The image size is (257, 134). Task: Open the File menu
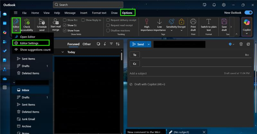[24, 13]
